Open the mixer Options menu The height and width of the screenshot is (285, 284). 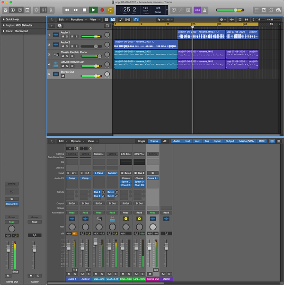pos(77,141)
